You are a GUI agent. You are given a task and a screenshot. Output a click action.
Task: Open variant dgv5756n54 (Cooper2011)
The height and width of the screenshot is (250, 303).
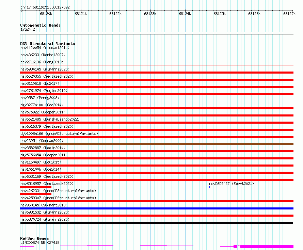point(44,155)
